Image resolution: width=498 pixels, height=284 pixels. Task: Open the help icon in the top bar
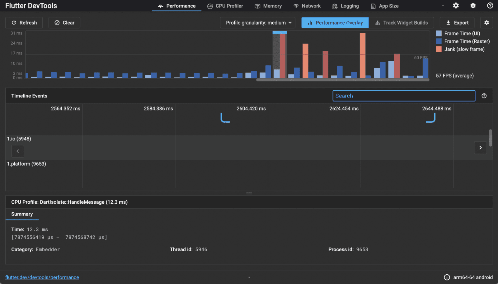490,6
